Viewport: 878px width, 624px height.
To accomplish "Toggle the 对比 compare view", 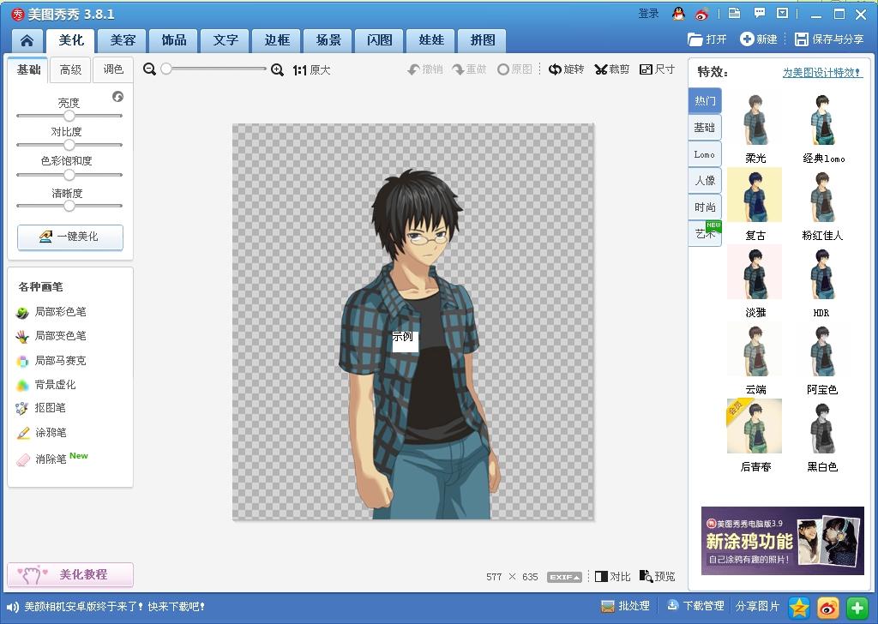I will pos(612,577).
